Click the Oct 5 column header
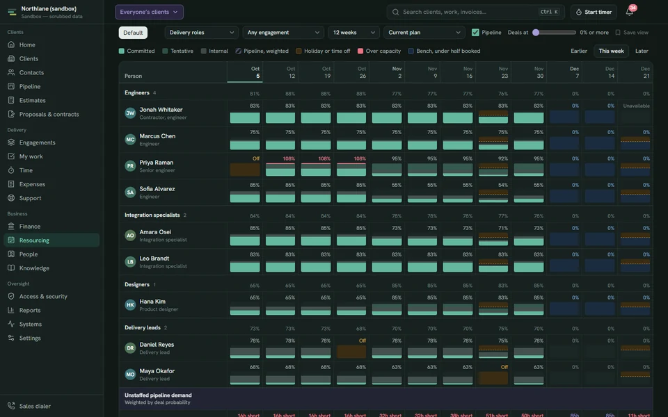The image size is (668, 417). pos(244,72)
